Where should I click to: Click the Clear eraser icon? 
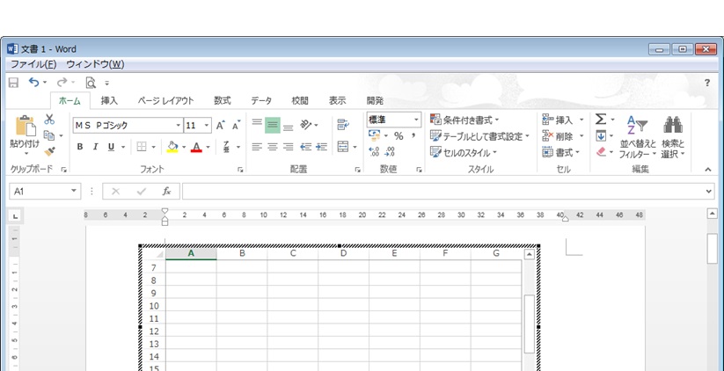pos(601,152)
